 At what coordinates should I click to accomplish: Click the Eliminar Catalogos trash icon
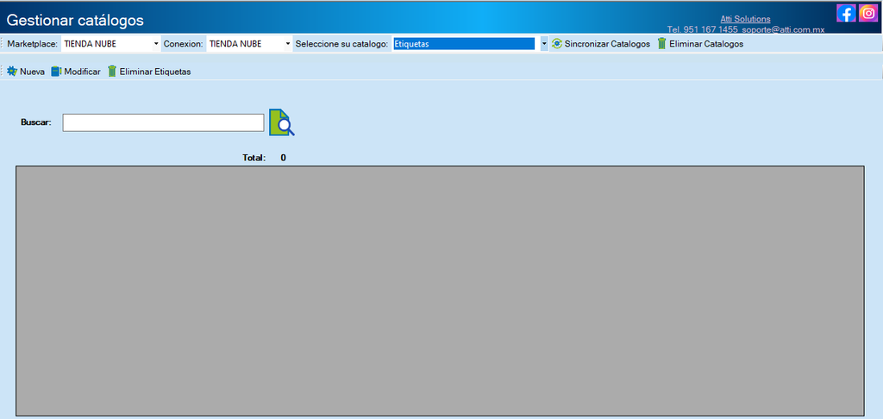coord(661,43)
